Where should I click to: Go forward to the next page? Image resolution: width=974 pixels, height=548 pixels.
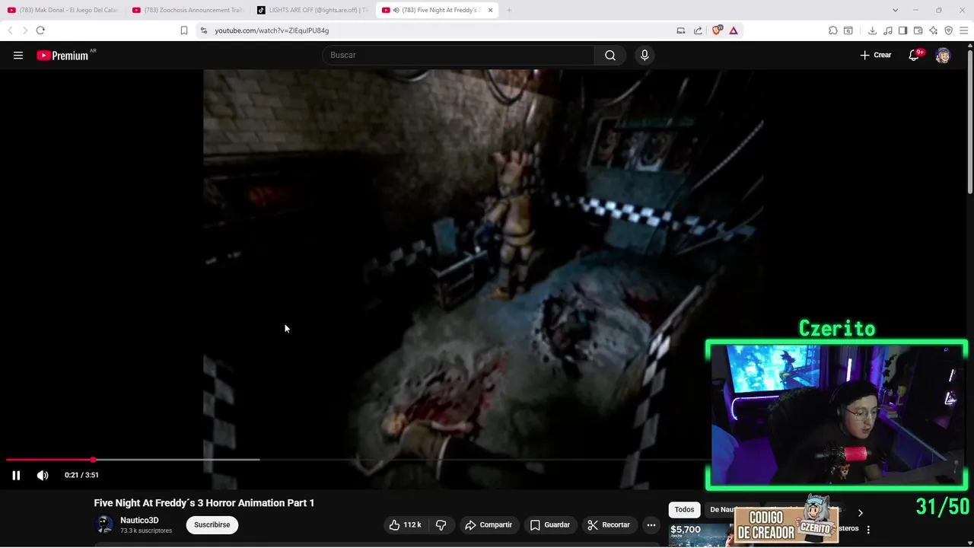(x=24, y=30)
